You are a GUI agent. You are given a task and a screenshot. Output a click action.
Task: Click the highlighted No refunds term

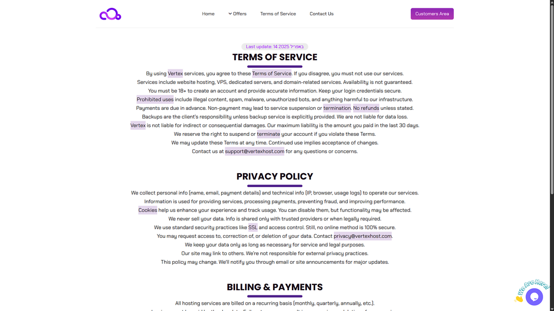(366, 108)
